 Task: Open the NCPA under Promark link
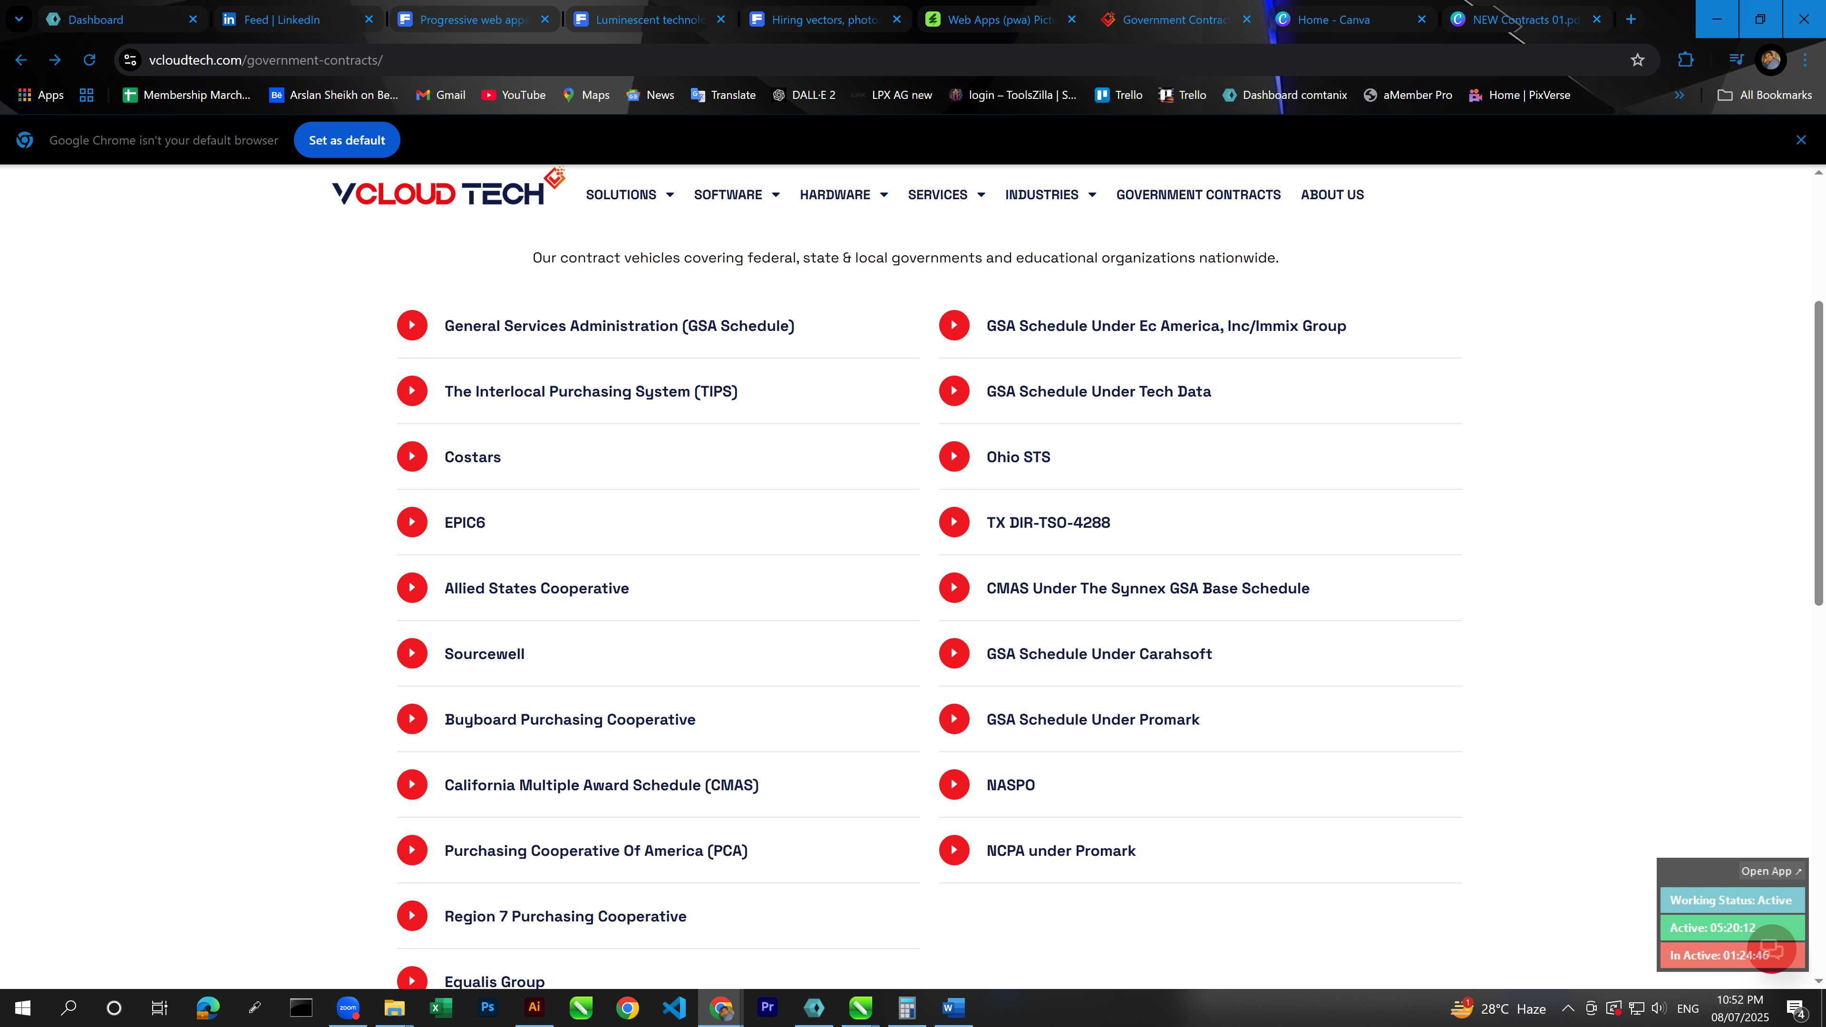(1060, 851)
